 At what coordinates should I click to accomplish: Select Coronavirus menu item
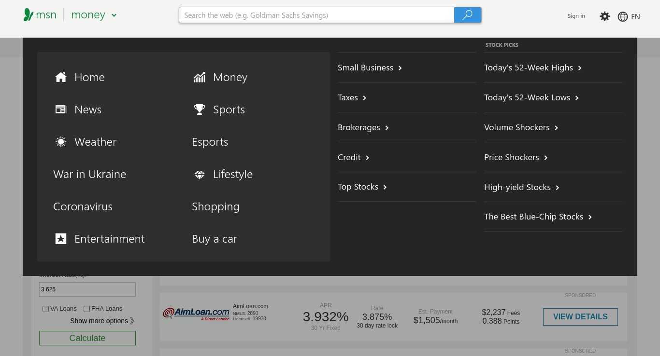pyautogui.click(x=83, y=206)
